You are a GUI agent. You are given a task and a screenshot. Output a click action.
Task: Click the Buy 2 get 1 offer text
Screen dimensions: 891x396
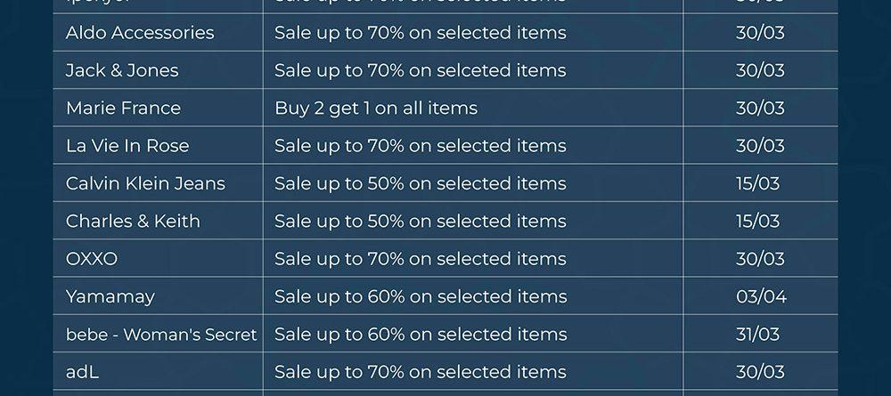pyautogui.click(x=376, y=109)
